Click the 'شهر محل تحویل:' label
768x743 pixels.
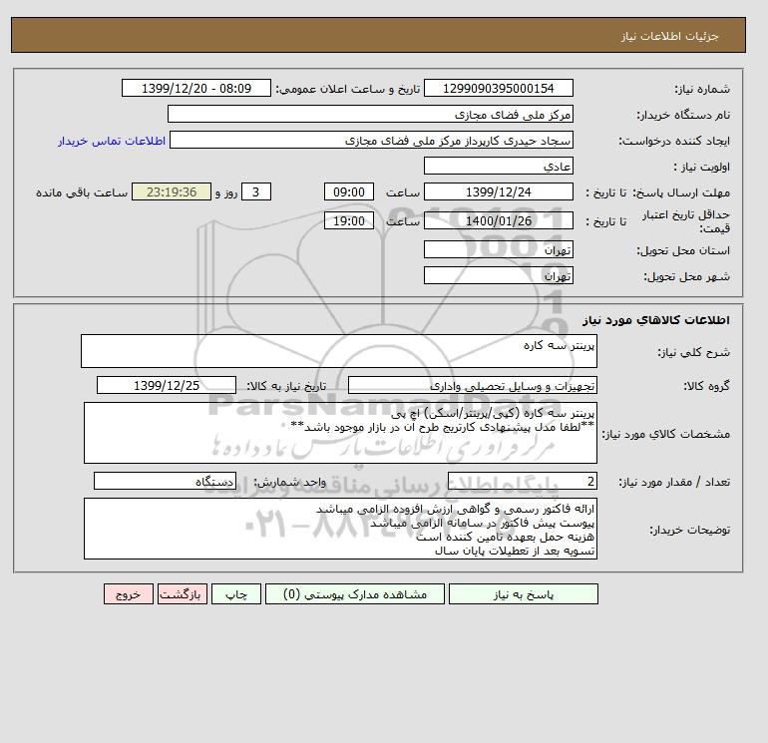point(686,276)
